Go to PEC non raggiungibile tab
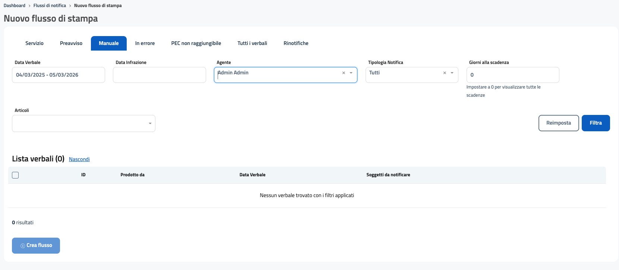 point(196,44)
